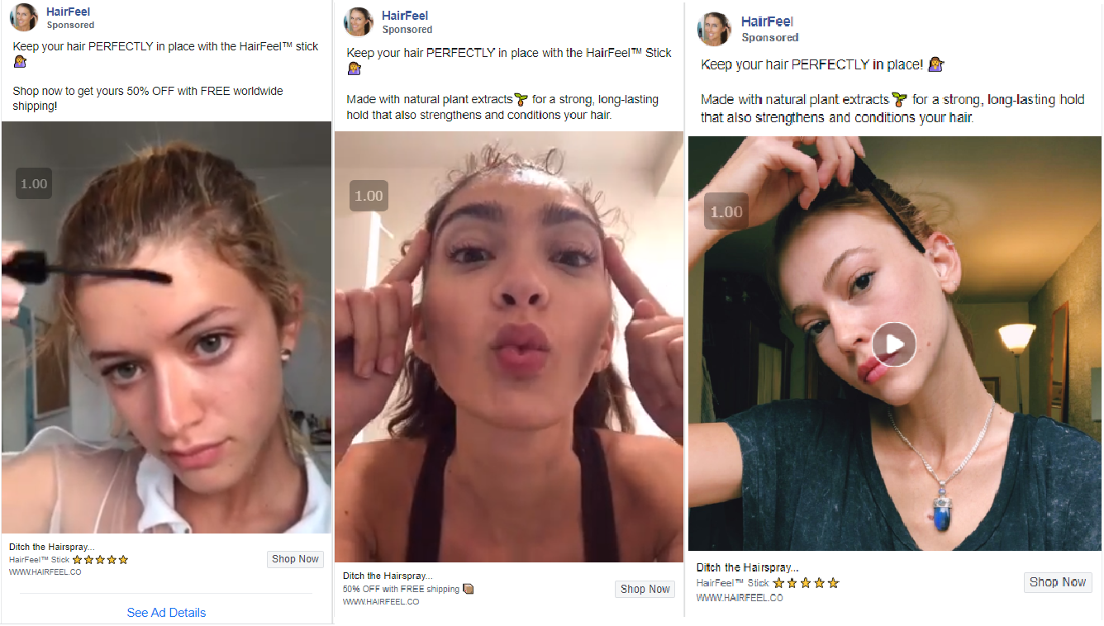The image size is (1104, 626).
Task: Click the 1.00 speed badge on third video
Action: tap(726, 211)
